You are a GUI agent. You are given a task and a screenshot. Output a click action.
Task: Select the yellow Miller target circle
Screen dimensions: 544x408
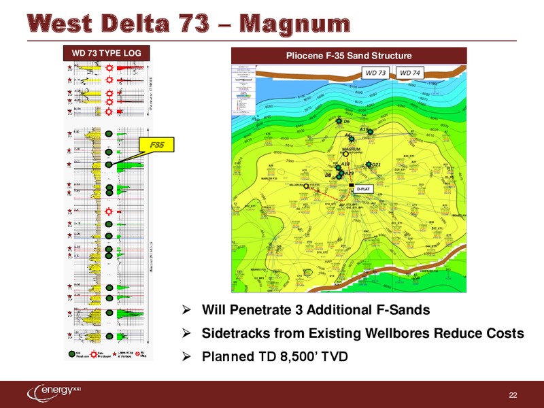click(x=306, y=186)
